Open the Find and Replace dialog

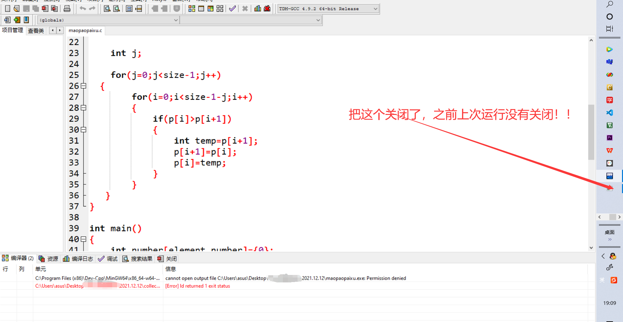coord(116,8)
